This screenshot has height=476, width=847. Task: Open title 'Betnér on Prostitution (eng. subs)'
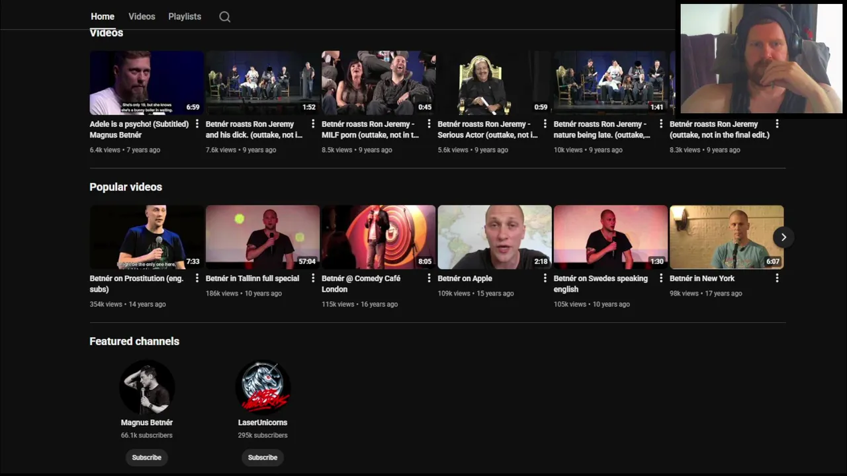coord(136,284)
